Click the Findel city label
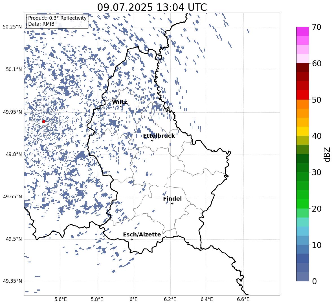Viewport: 334px width, 305px height. point(172,199)
